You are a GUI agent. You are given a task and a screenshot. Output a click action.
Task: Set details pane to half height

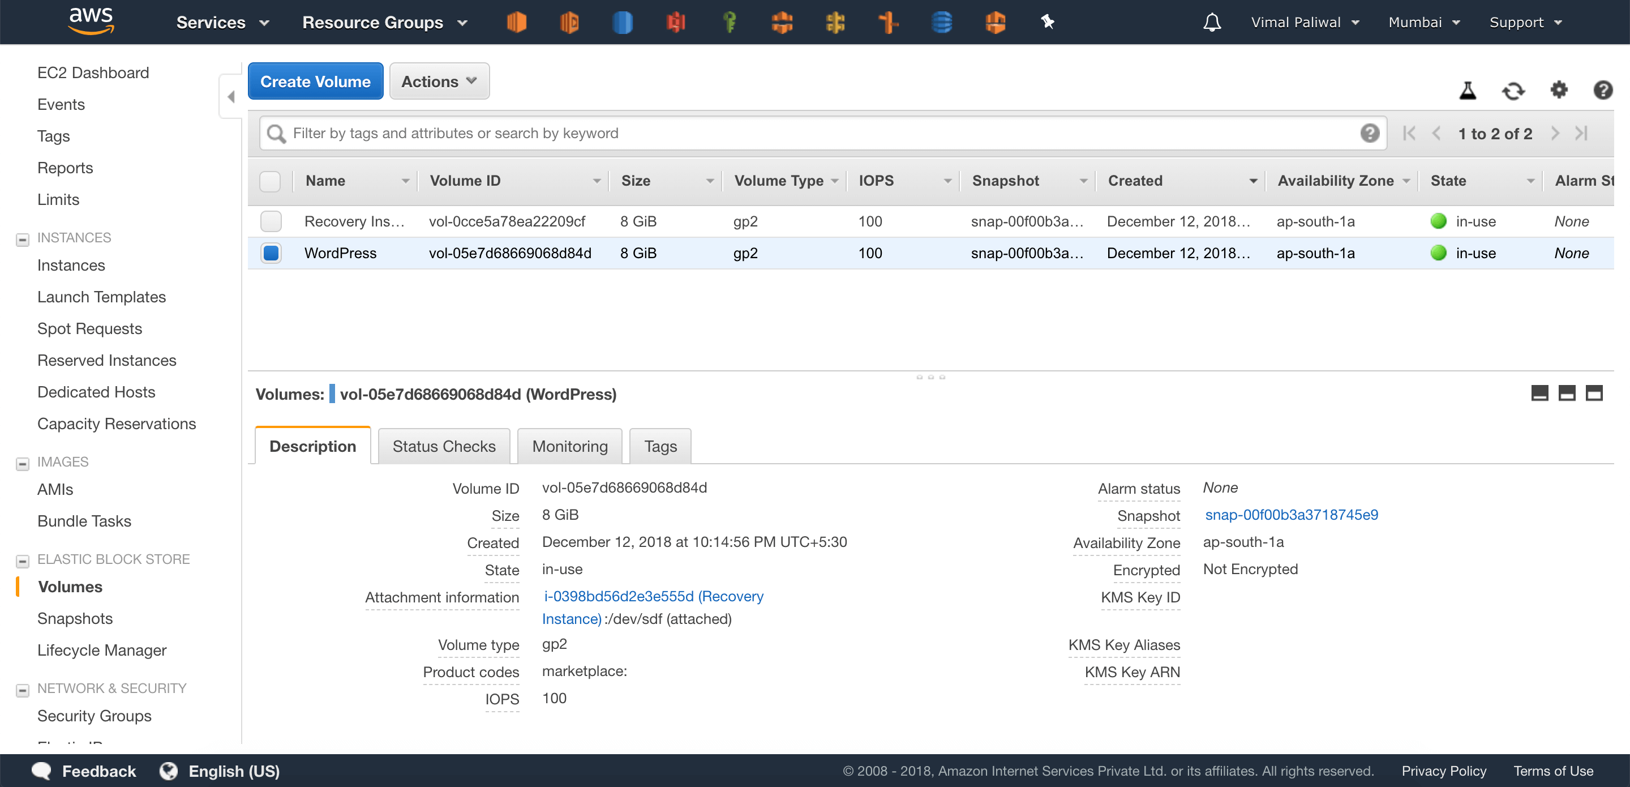(x=1567, y=393)
